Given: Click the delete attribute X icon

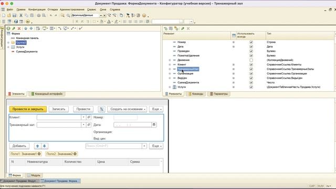Looking at the screenshot, I should 188,28.
